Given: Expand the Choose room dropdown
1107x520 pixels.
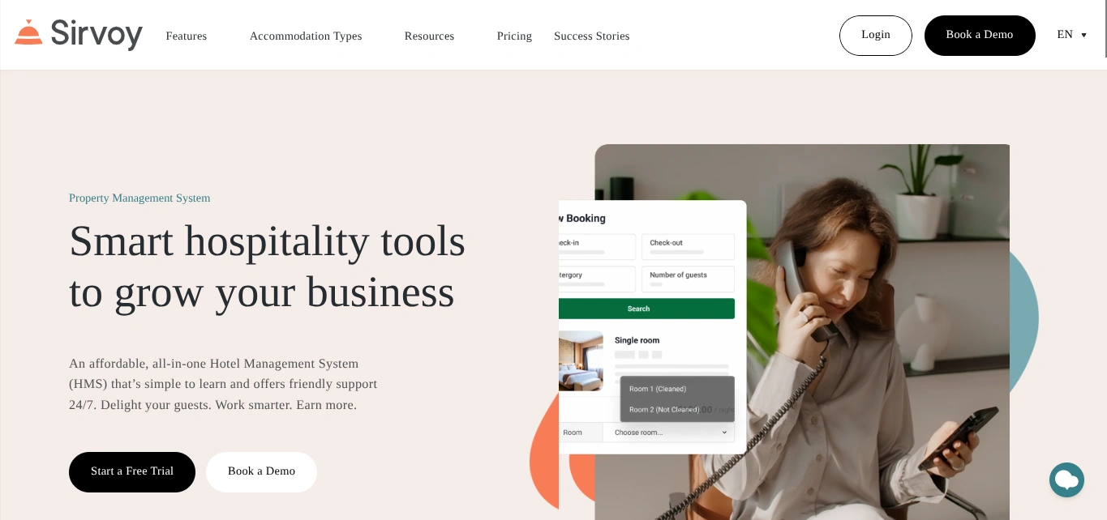Looking at the screenshot, I should [669, 433].
